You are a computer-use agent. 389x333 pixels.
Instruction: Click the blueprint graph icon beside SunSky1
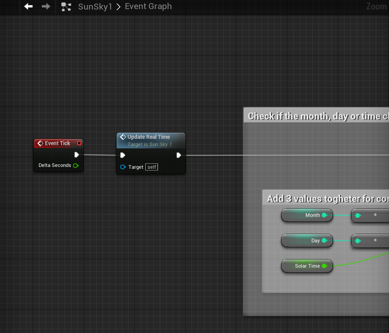[66, 7]
